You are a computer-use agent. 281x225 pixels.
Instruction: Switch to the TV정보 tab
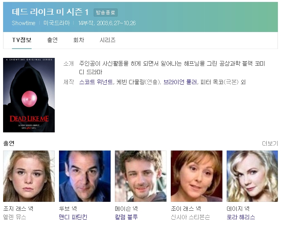tap(22, 40)
